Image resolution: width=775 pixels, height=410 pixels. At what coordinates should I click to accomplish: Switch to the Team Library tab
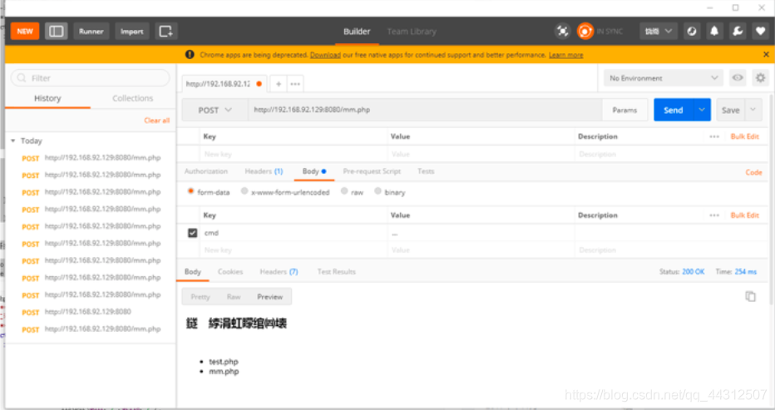click(x=412, y=31)
